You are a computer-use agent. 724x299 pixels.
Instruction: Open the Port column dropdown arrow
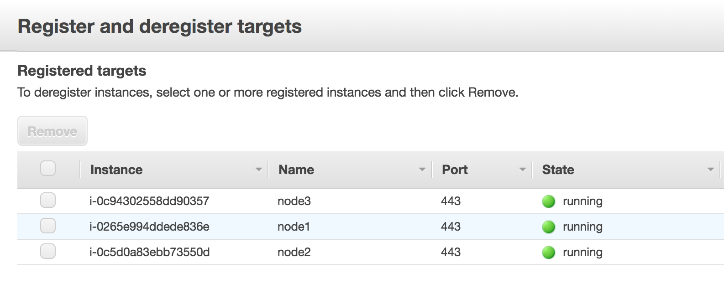[x=522, y=170]
